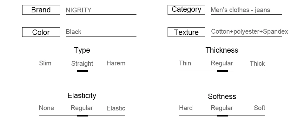Select Soft on the Softness scale
Screen dimensions: 304x126
[x=259, y=108]
